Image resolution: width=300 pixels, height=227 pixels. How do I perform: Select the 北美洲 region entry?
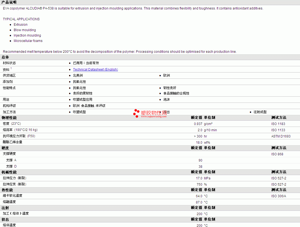78,75
